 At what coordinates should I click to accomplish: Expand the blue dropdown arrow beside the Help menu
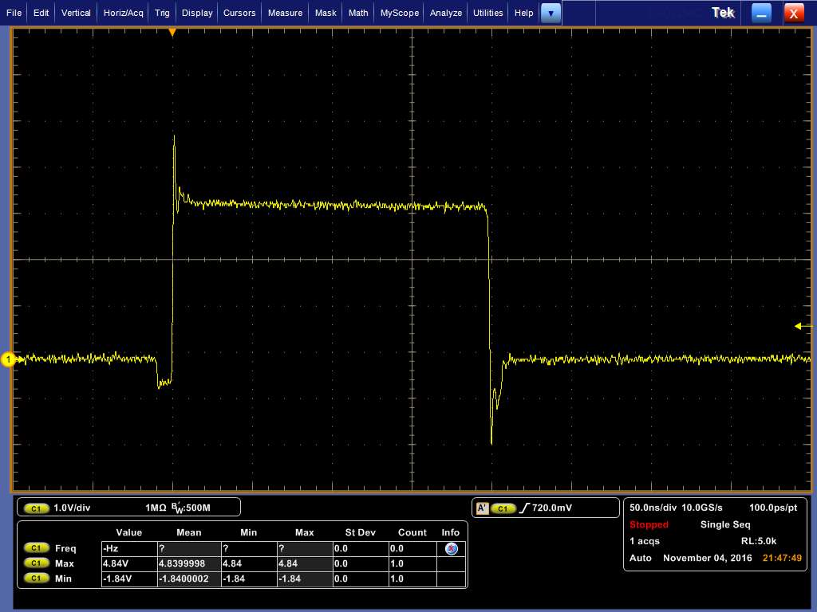point(551,12)
